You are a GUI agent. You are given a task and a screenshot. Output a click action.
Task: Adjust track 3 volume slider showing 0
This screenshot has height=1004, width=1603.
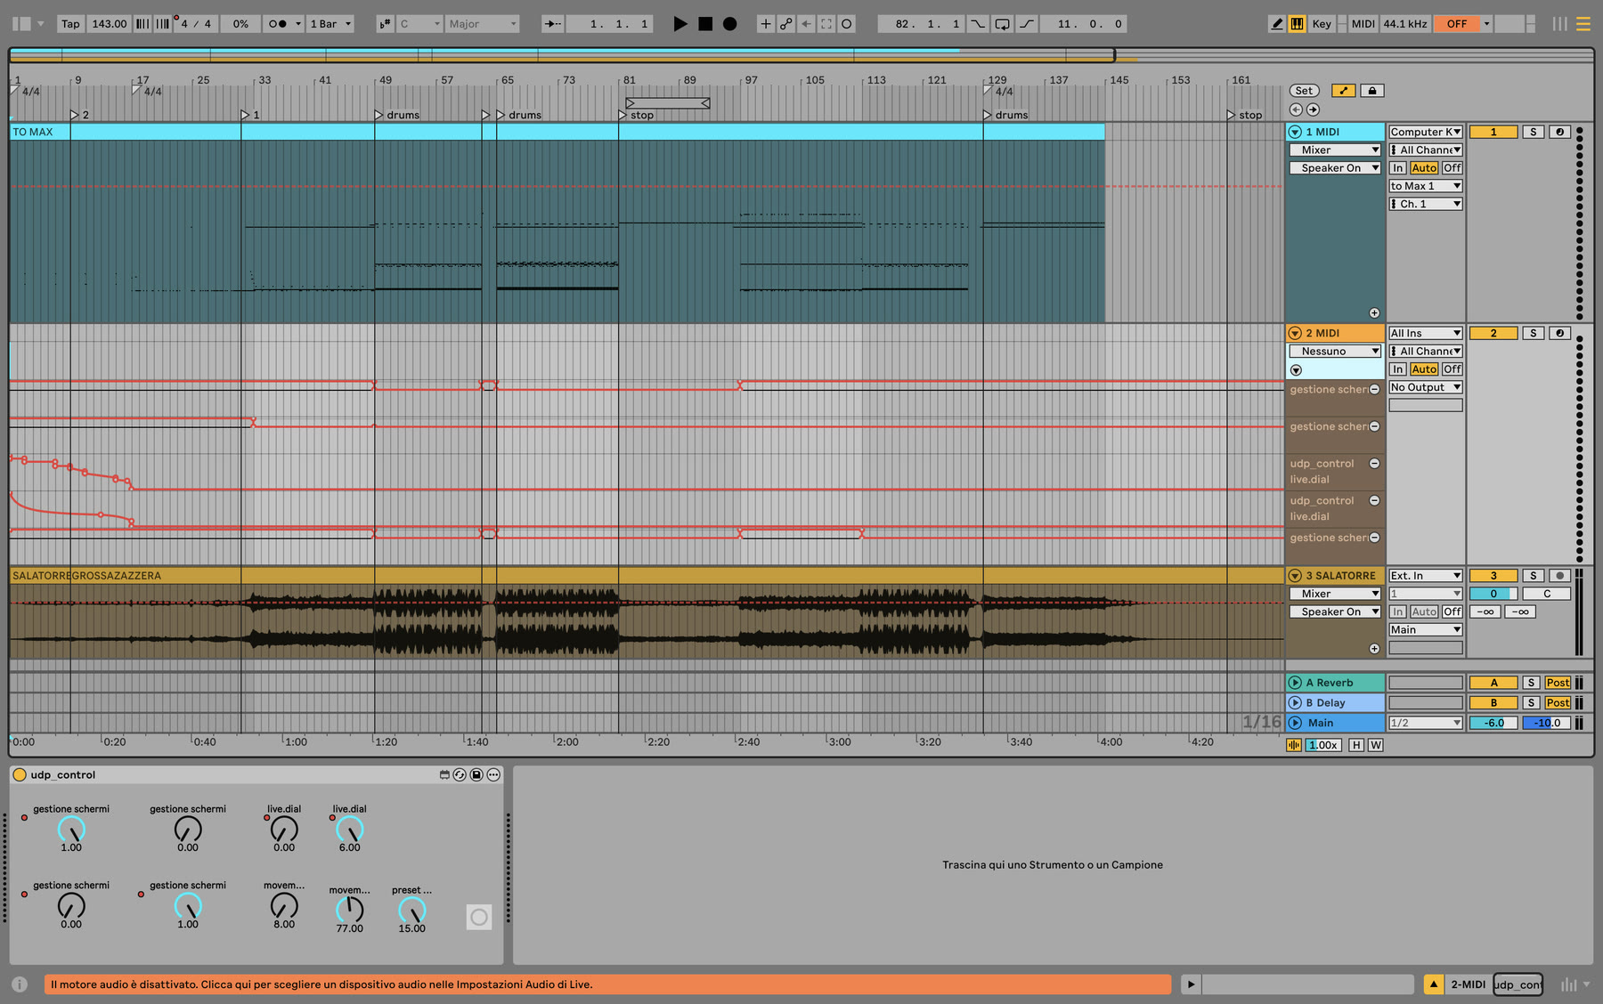1493,594
